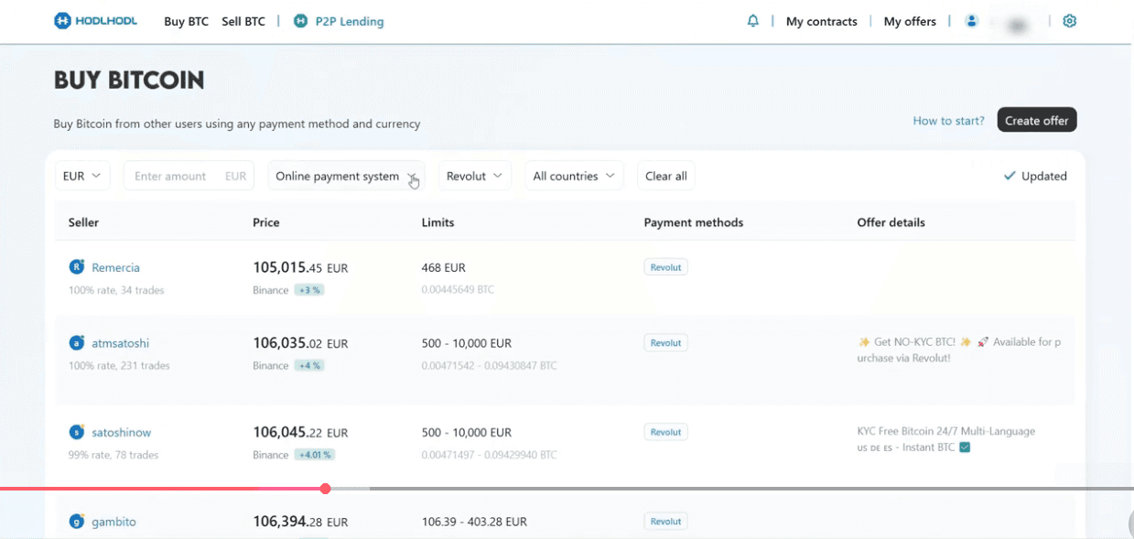
Task: Click the HodlHodl logo
Action: [x=95, y=21]
